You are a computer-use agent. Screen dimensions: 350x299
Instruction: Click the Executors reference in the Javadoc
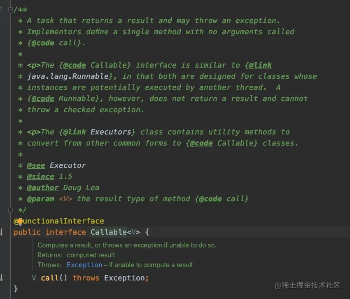[110, 132]
